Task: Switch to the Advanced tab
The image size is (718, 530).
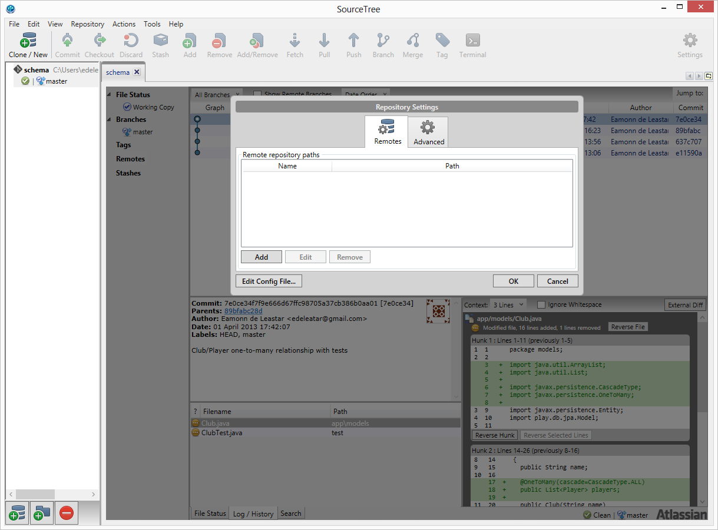Action: pyautogui.click(x=428, y=132)
